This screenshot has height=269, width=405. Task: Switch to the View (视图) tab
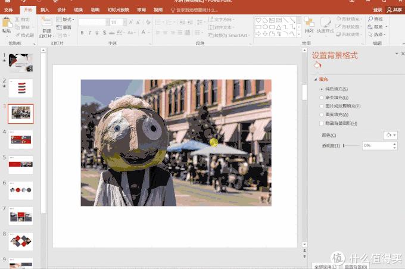[x=158, y=10]
